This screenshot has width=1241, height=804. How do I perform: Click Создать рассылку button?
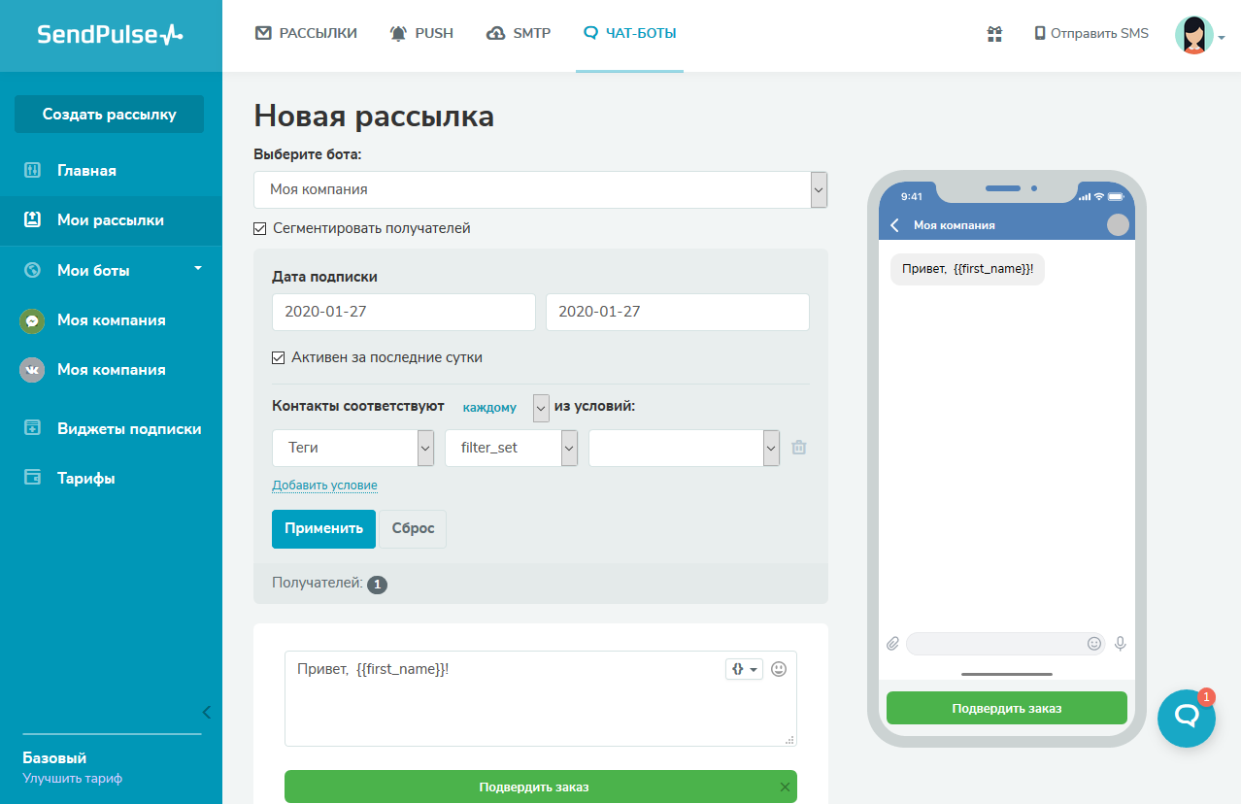109,115
